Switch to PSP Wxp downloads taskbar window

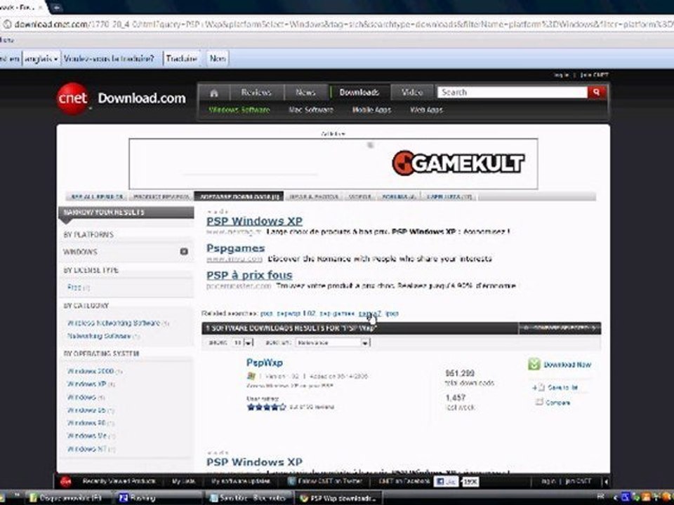pos(338,498)
